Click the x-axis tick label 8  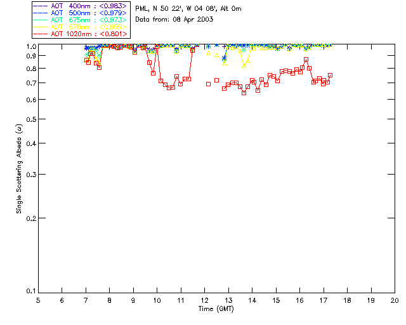click(110, 300)
